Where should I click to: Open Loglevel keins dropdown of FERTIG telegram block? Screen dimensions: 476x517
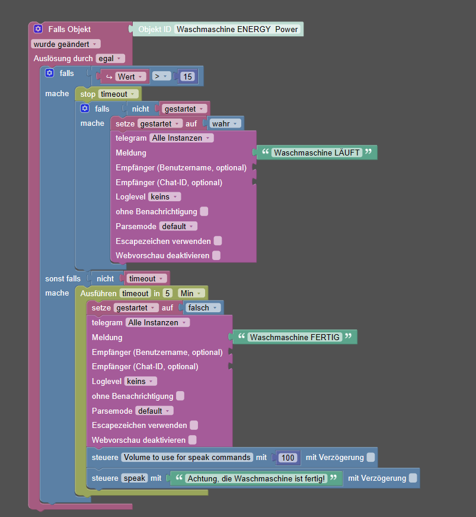pyautogui.click(x=140, y=382)
